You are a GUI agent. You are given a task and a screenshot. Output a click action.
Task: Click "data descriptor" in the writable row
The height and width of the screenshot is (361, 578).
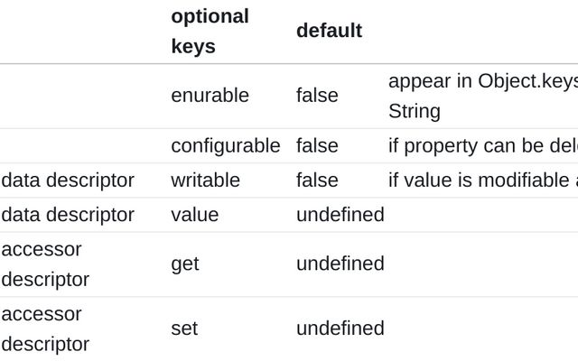[68, 180]
